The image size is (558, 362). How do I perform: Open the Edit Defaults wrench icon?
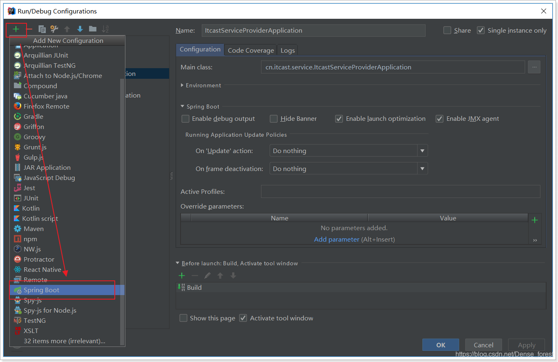(x=54, y=29)
